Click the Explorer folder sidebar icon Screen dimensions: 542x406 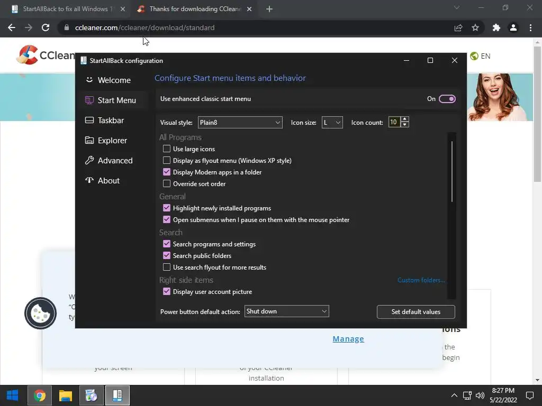point(89,140)
